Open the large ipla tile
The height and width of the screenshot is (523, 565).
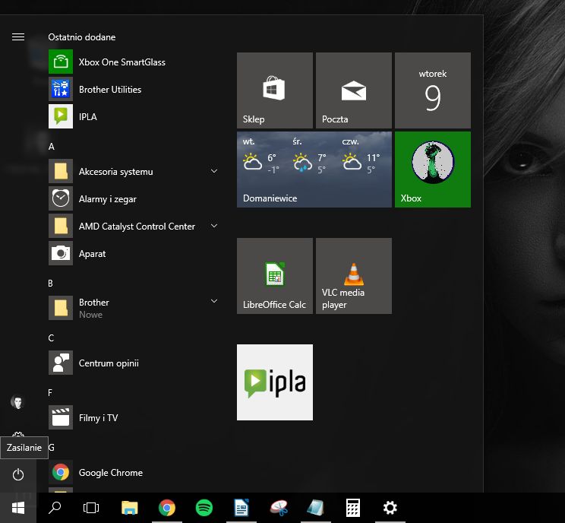[x=274, y=382]
